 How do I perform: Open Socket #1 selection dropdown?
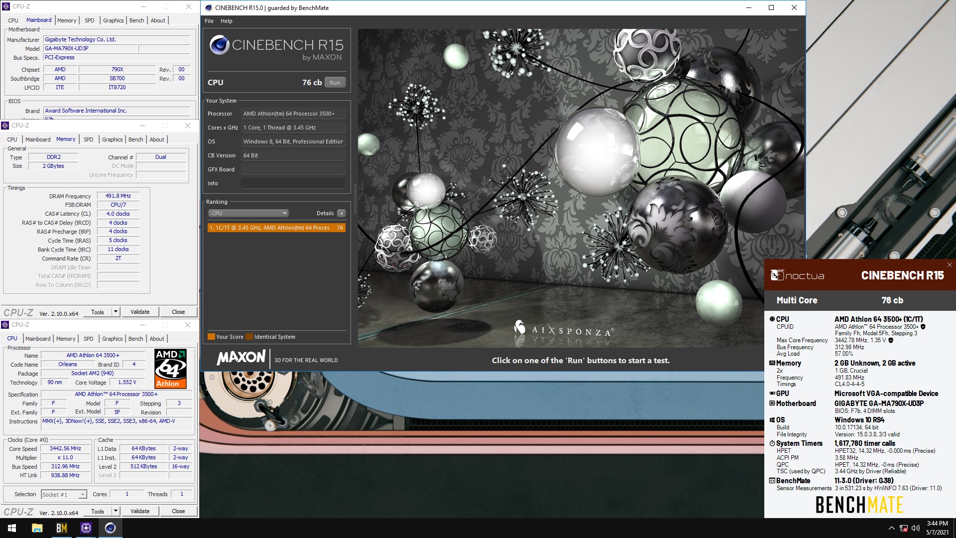pyautogui.click(x=64, y=494)
